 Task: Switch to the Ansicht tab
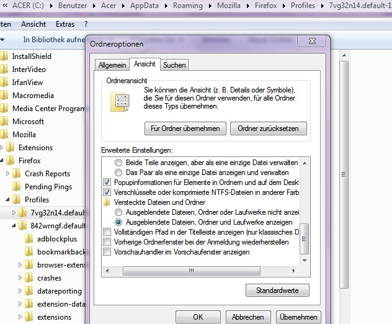tap(145, 64)
